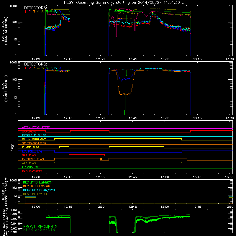
Task: Click 0.94 y-axis value on livetime panel
Action: [14, 224]
